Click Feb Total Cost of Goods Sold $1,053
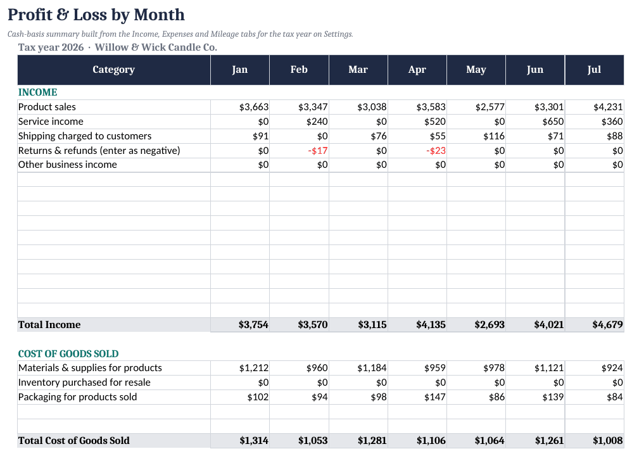 tap(299, 440)
